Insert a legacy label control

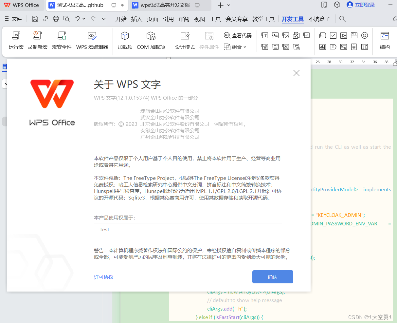[x=333, y=47]
